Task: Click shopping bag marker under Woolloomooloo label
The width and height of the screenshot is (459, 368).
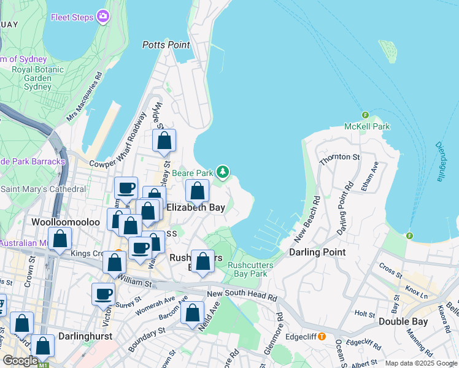Action: [60, 239]
